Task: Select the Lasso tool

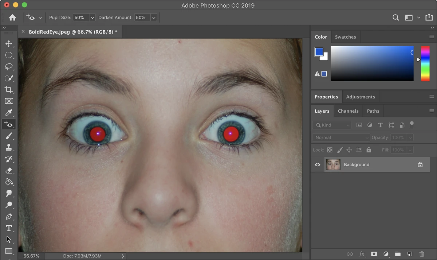Action: click(8, 67)
